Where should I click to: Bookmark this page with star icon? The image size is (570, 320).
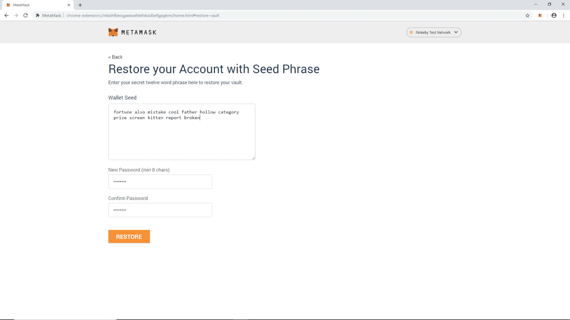click(x=528, y=16)
